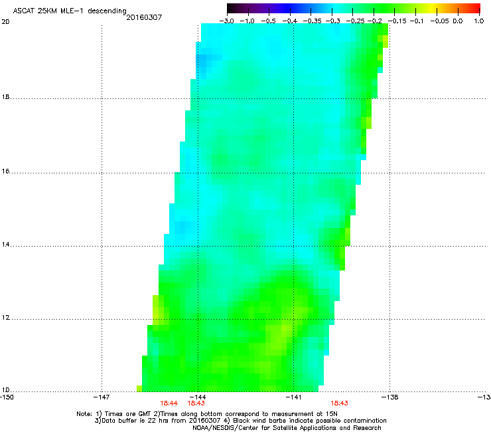Click the -0.15 colorbar label
The width and height of the screenshot is (491, 432).
[397, 21]
